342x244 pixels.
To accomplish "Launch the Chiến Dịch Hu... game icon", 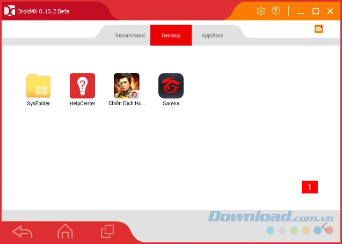I will pyautogui.click(x=127, y=86).
